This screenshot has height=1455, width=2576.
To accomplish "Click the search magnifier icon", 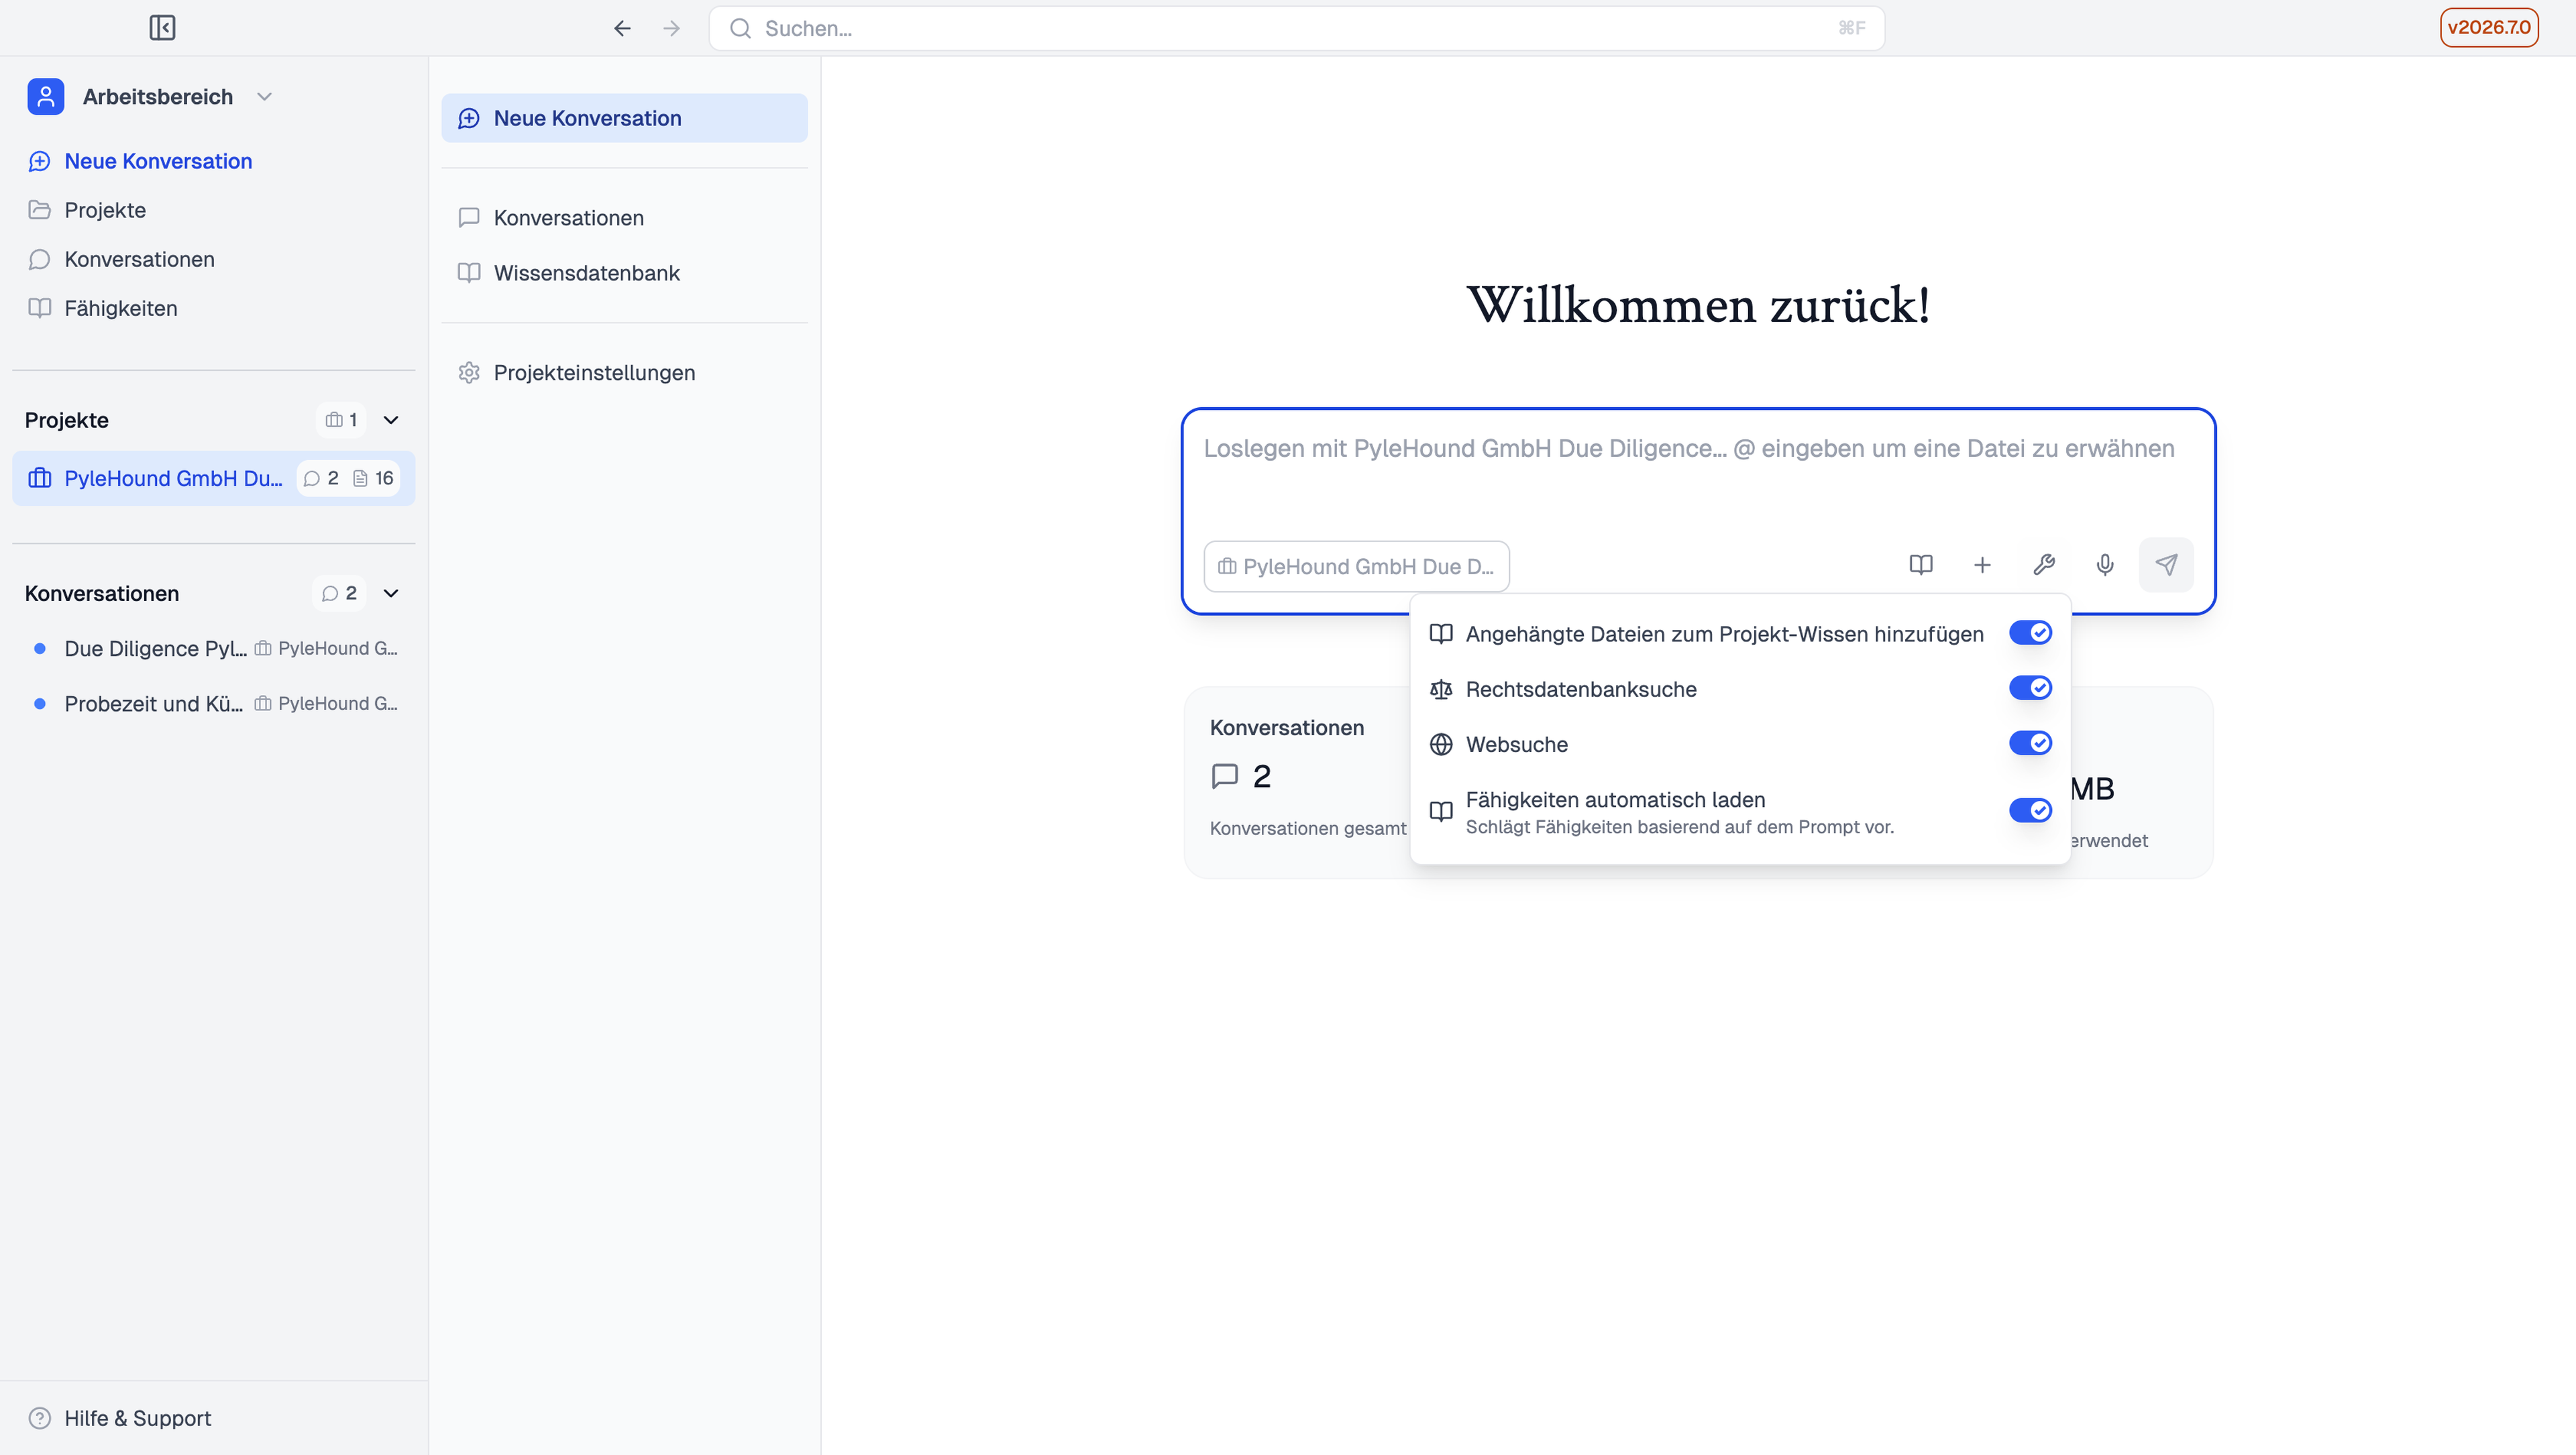I will click(740, 28).
